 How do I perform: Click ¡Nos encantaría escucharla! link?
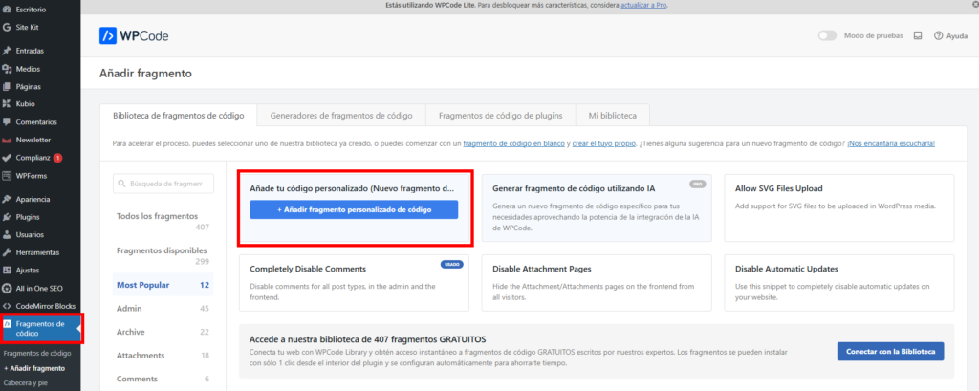point(891,143)
